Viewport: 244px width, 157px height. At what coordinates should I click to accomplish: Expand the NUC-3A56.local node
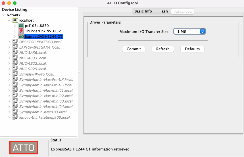point(9,53)
